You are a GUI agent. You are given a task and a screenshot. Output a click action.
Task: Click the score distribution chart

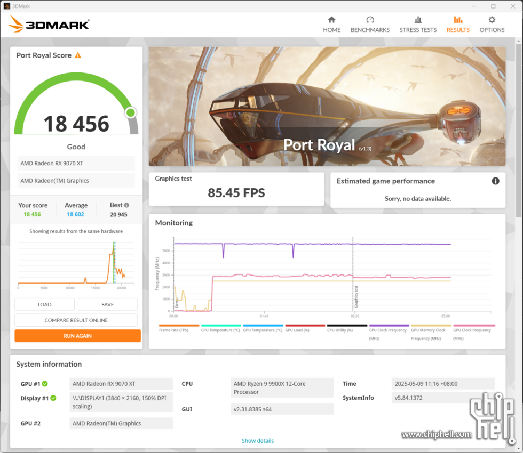point(76,265)
